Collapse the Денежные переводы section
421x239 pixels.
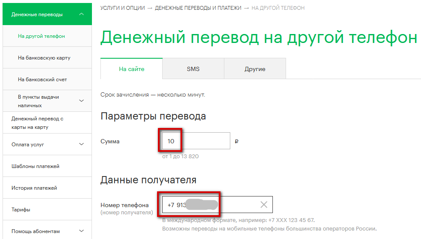[82, 14]
